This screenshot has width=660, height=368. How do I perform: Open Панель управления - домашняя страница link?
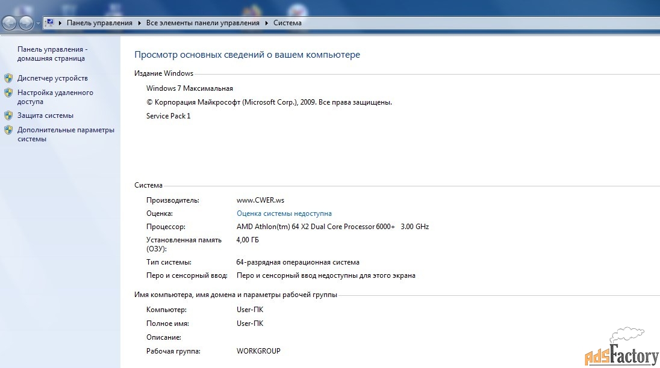click(x=52, y=54)
